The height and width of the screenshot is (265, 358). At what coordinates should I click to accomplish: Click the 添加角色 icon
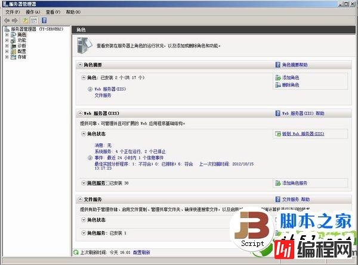[278, 77]
